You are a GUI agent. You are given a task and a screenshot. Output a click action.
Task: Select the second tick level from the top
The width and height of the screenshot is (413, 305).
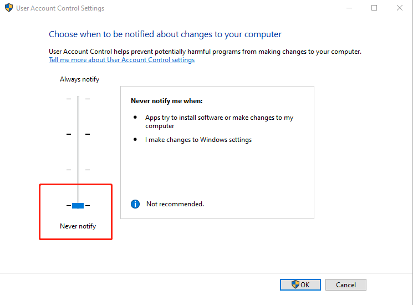click(x=78, y=134)
